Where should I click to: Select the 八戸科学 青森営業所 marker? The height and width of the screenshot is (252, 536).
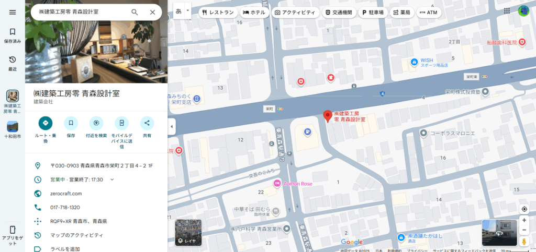[287, 228]
